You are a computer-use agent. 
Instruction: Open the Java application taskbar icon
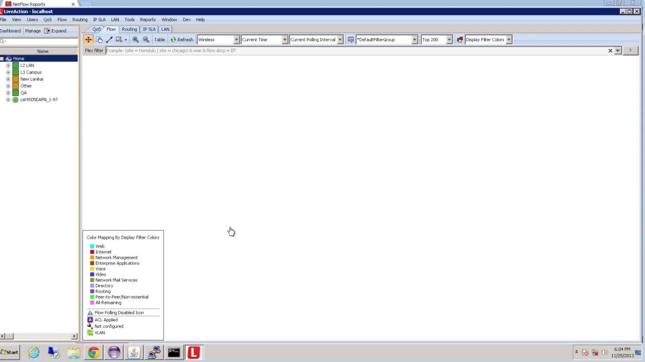(134, 352)
